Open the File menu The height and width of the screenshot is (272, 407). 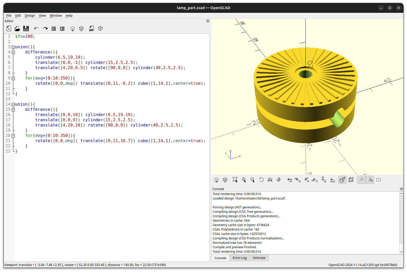9,16
